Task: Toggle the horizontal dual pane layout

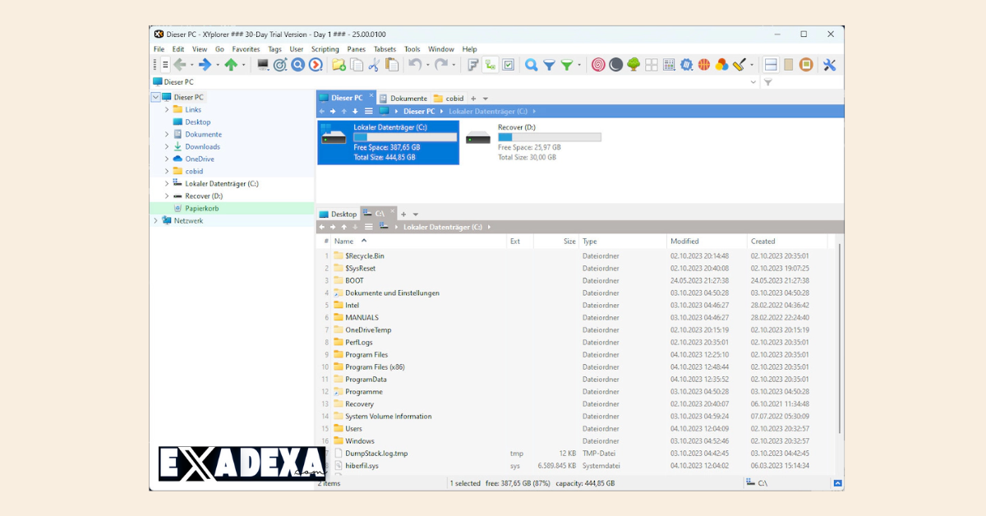Action: tap(771, 63)
